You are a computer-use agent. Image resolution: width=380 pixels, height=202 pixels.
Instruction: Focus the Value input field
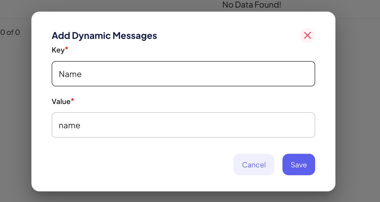[183, 125]
